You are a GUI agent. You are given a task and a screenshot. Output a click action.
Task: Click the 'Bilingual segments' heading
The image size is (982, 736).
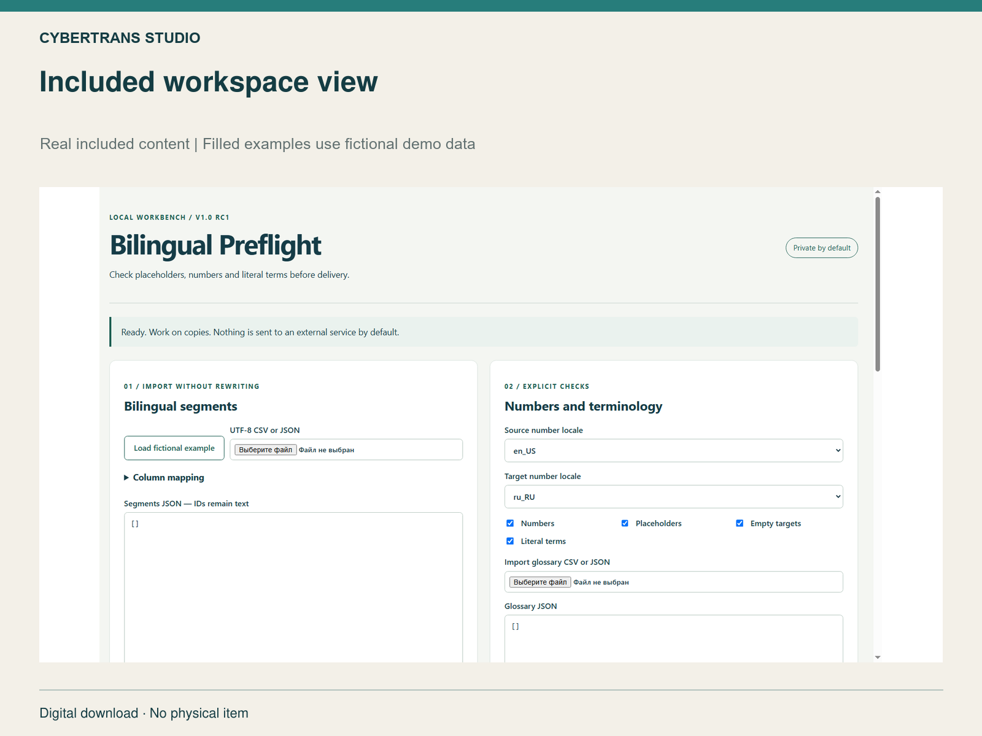click(180, 407)
